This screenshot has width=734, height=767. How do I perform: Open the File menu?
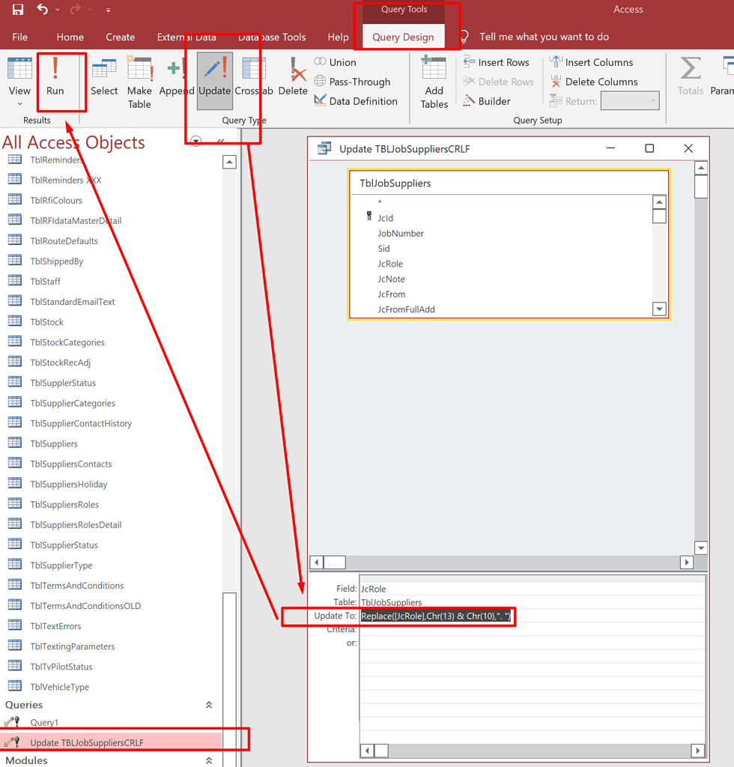(x=19, y=37)
